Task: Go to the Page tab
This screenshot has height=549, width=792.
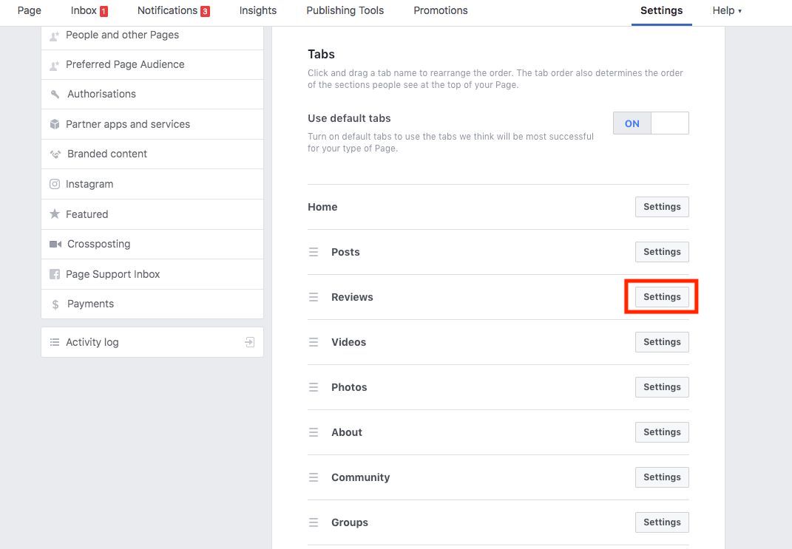Action: pos(30,10)
